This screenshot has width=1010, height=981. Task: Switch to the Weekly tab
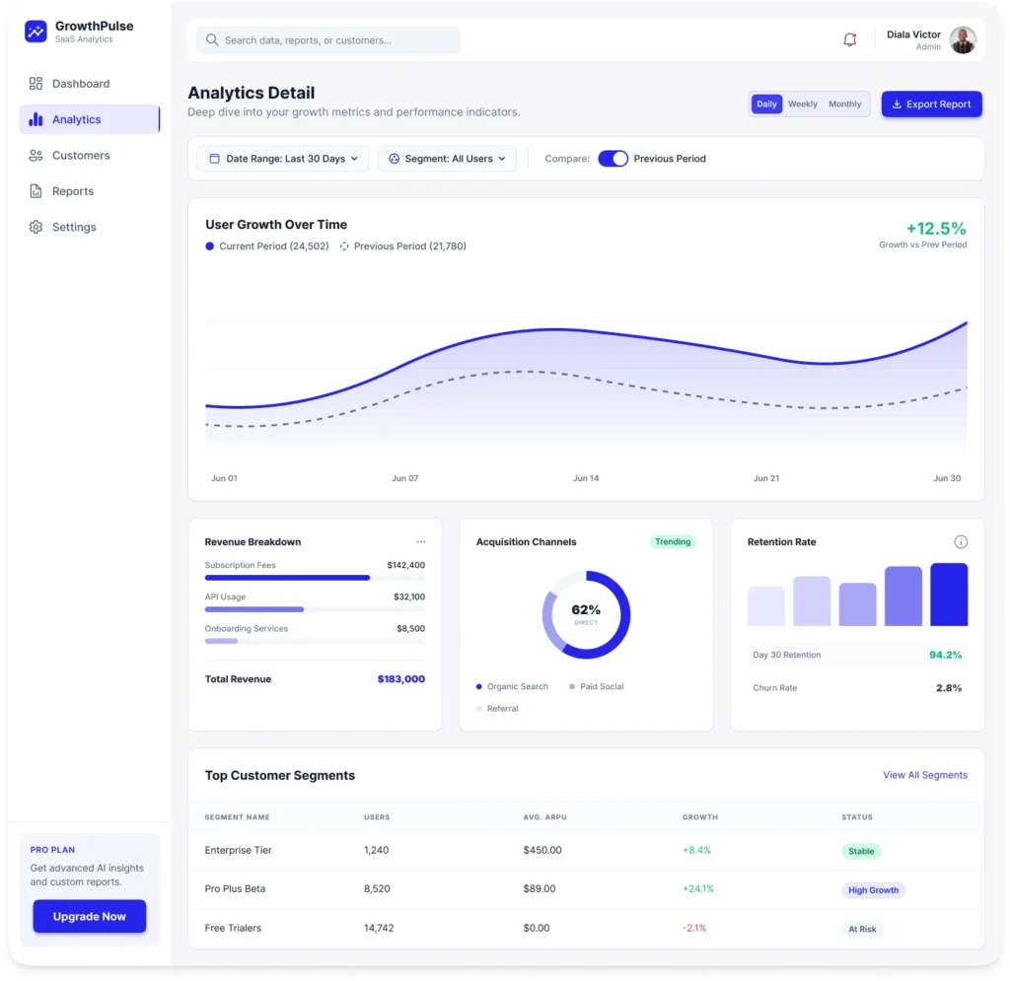(802, 104)
